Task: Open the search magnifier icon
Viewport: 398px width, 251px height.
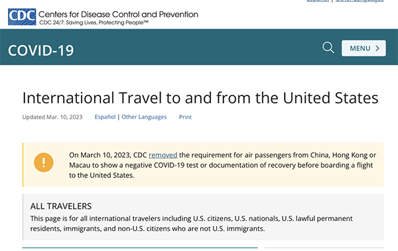Action: [328, 48]
